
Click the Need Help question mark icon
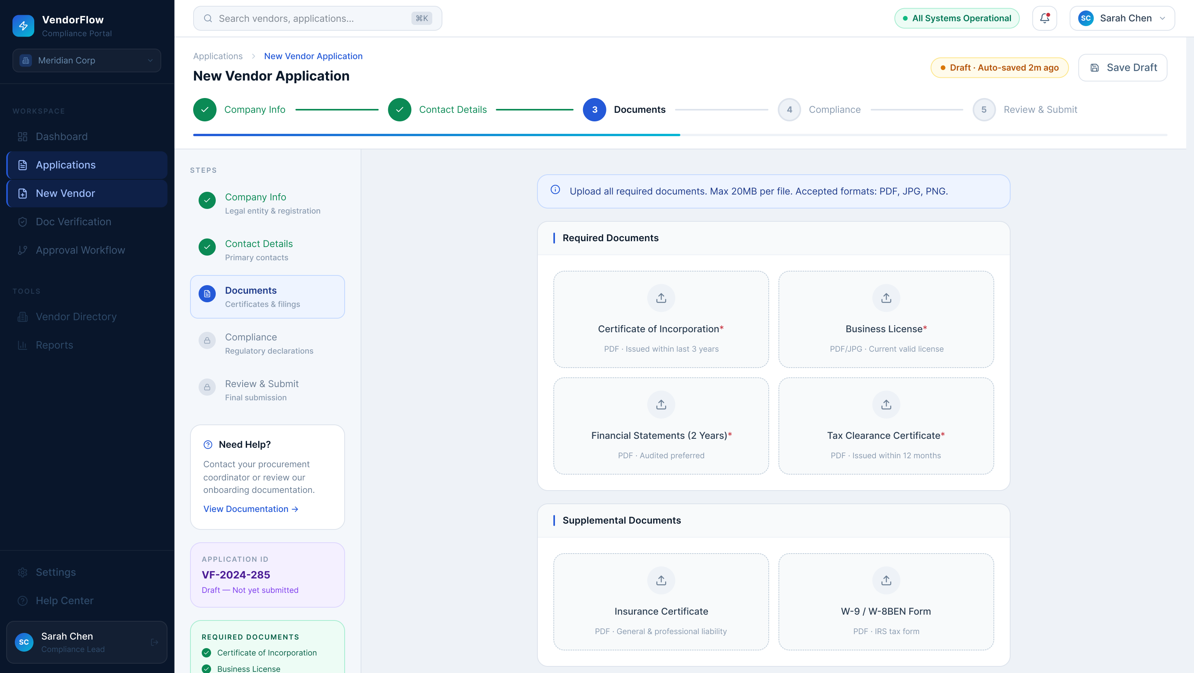pyautogui.click(x=208, y=444)
